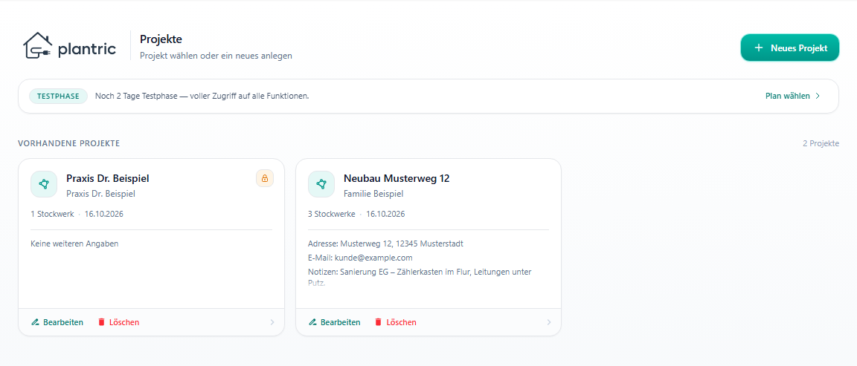This screenshot has height=366, width=857.
Task: Click the chevron next to Plan wählen
Action: (818, 96)
